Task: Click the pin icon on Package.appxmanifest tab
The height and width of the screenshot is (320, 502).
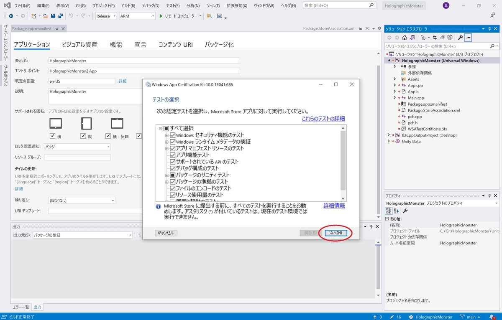Action: click(x=57, y=28)
